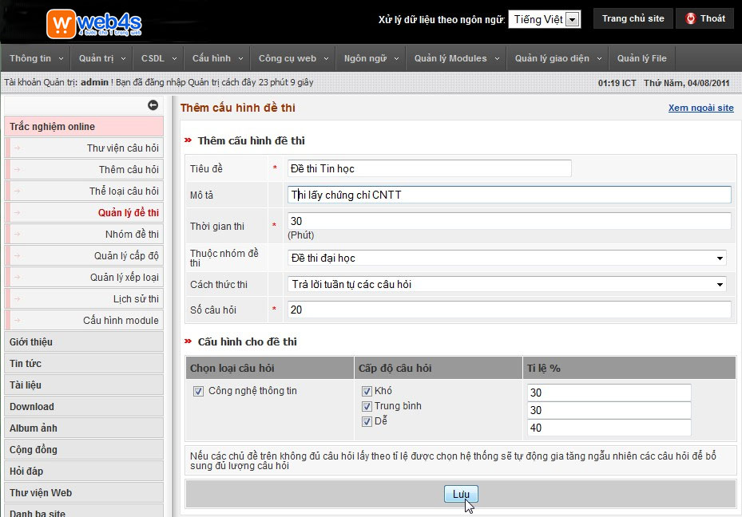Click the Thoát logout button
Screen dimensions: 742x517
click(x=704, y=19)
